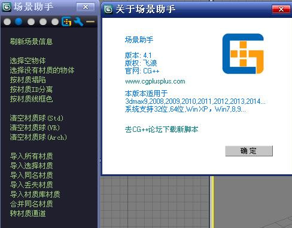
Task: Click the 版权: 飞浪 text
Action: click(141, 63)
